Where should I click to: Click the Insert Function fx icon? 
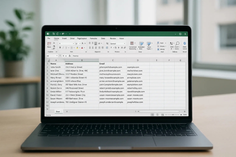[x=69, y=56]
